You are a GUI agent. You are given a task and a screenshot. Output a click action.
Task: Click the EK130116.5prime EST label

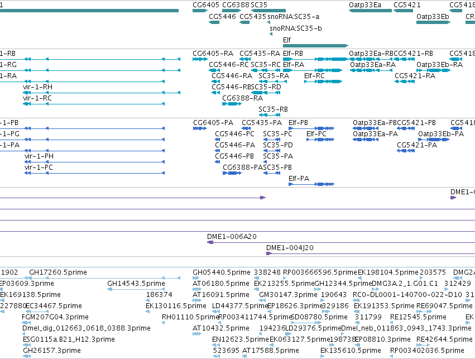(176, 306)
